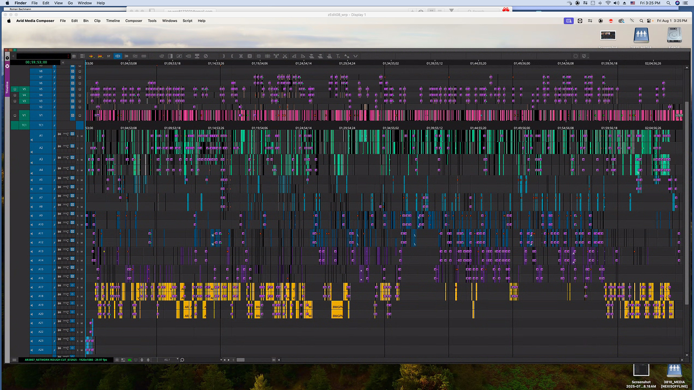Open the timeline fast menu hamburger

14,360
